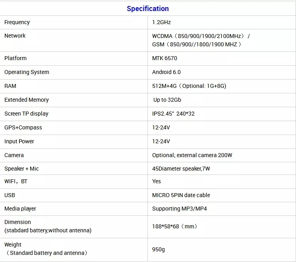Click the "Android 6.0" value
Screen dimensions: 296x262
pyautogui.click(x=166, y=72)
